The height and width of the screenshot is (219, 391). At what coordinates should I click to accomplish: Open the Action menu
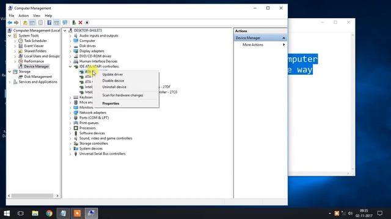click(24, 16)
